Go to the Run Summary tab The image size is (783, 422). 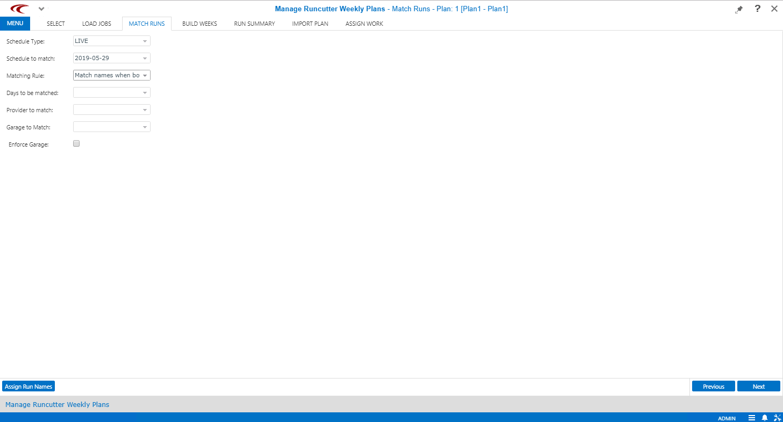254,24
